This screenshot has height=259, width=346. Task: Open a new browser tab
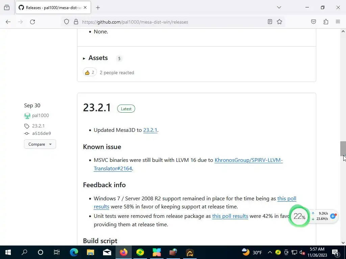click(x=98, y=8)
